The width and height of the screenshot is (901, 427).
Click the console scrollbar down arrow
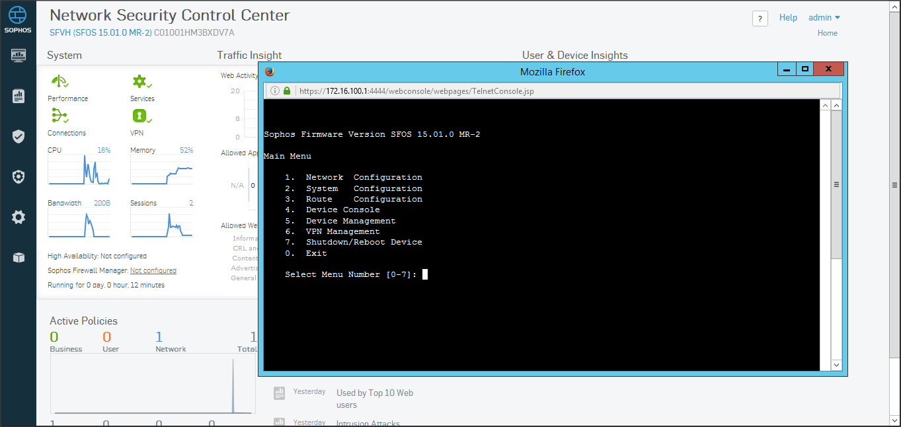click(x=836, y=365)
